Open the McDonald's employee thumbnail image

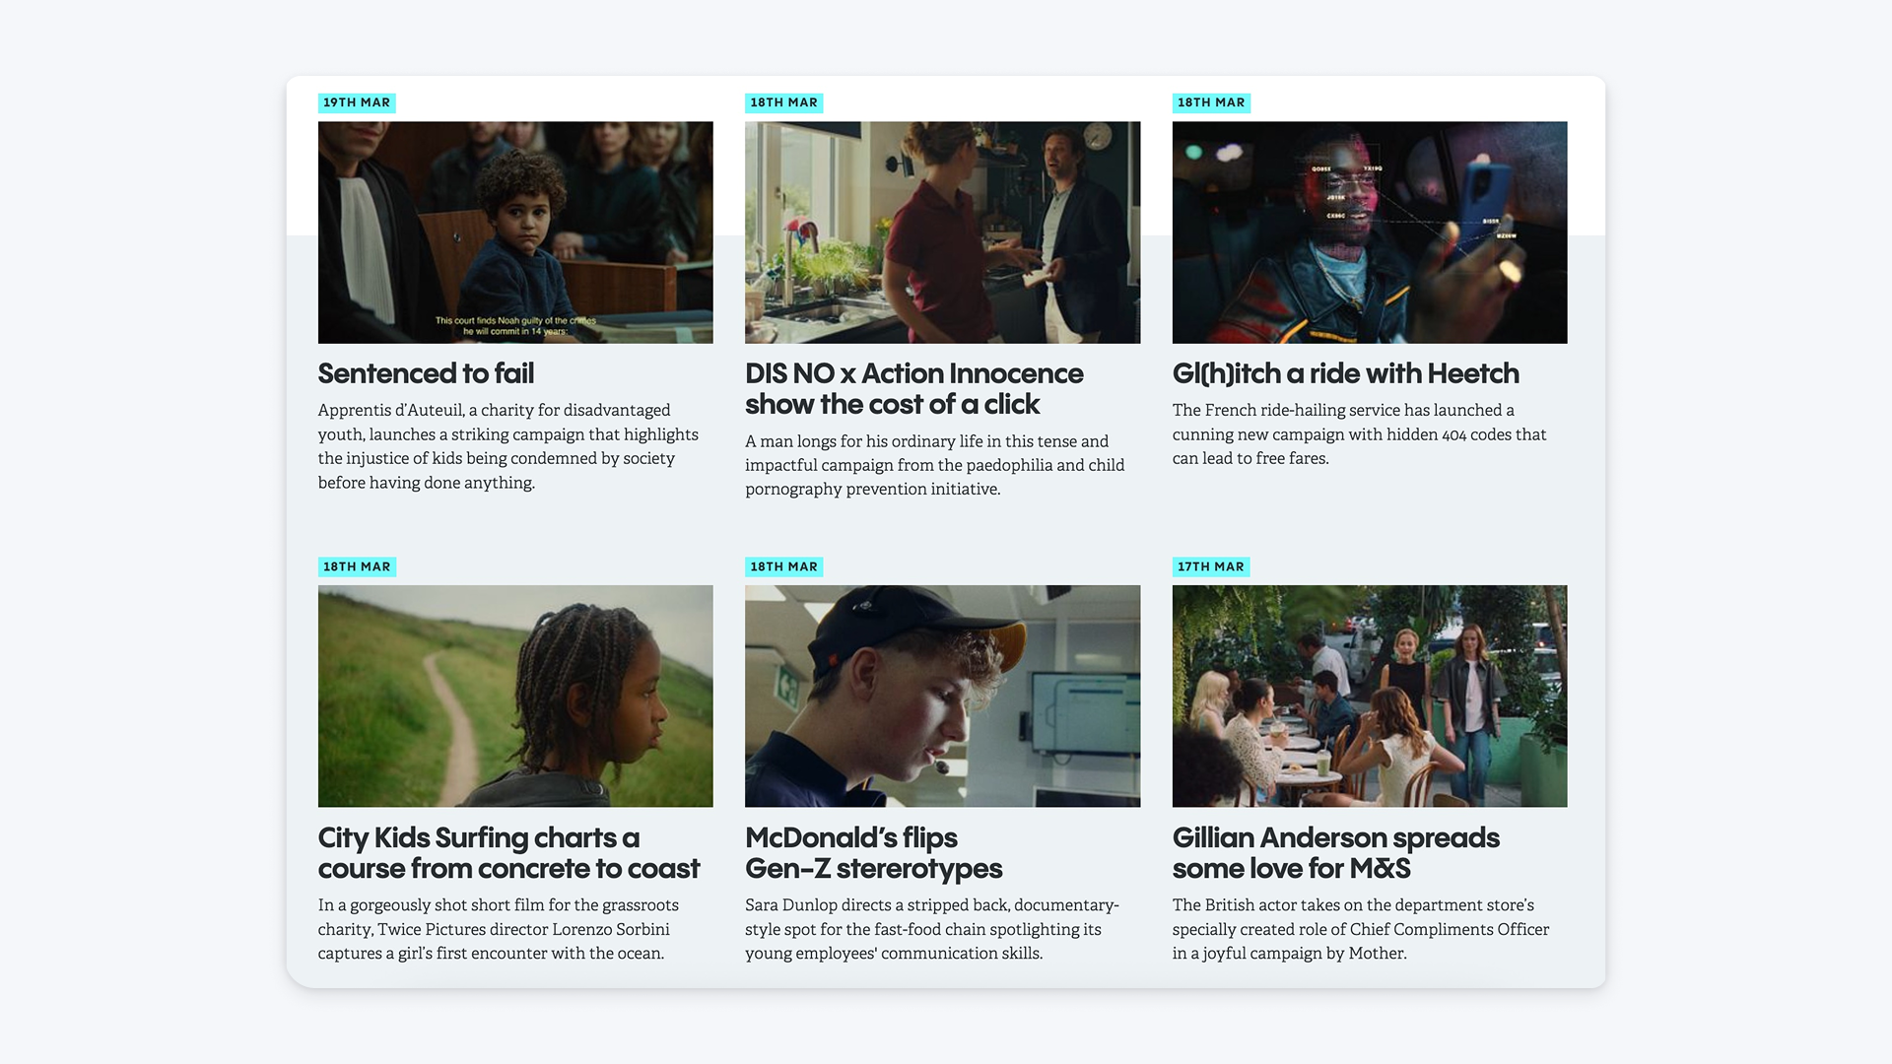[942, 697]
